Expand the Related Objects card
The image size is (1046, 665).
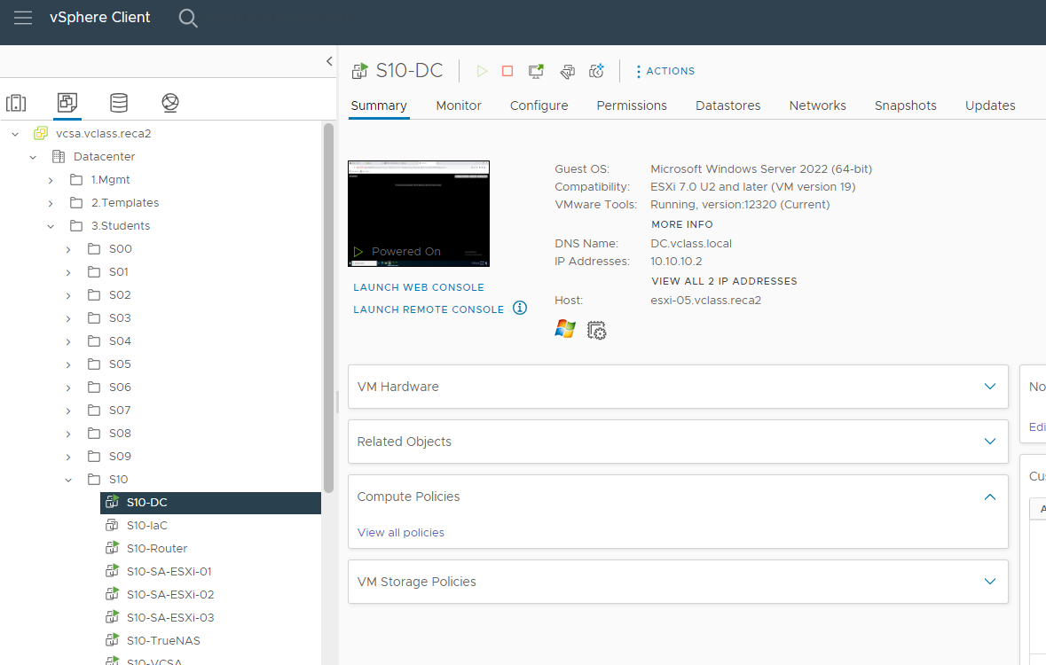pos(990,442)
